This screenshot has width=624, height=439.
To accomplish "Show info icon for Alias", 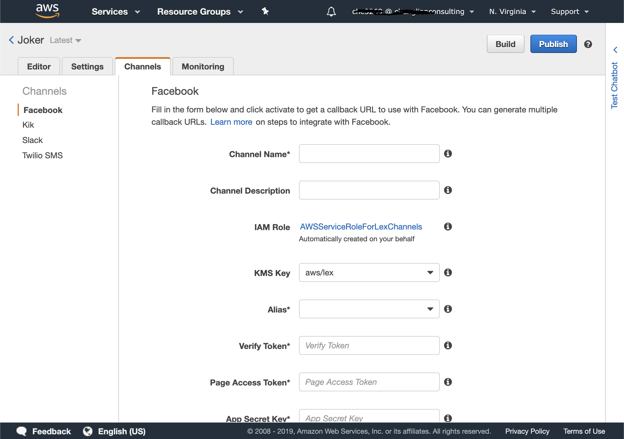I will (448, 309).
